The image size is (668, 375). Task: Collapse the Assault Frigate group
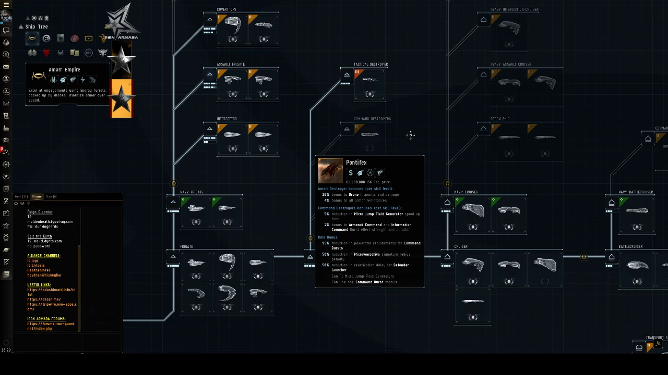coord(209,74)
